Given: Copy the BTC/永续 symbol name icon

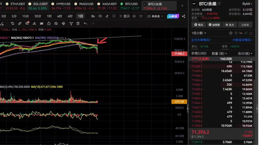Looking at the screenshot, I should 219,4.
